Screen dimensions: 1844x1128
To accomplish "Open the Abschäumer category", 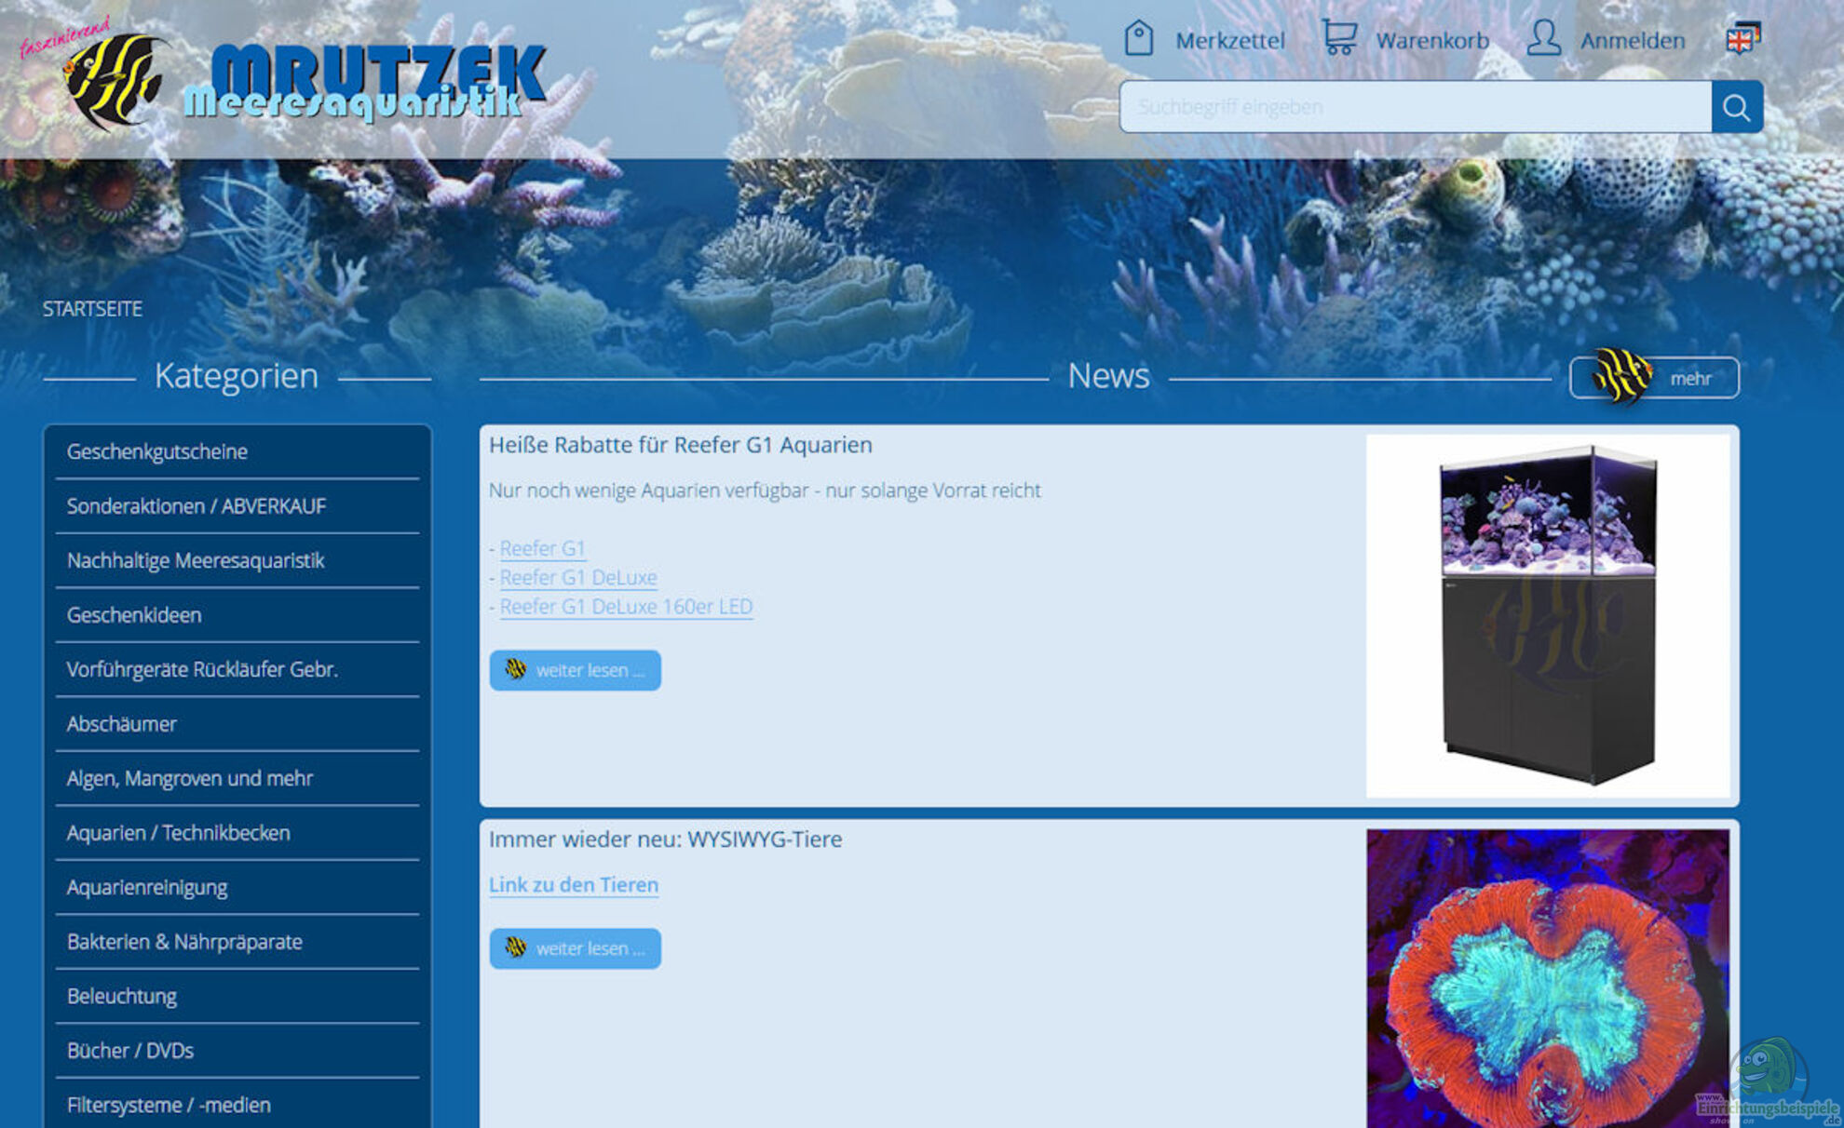I will tap(122, 724).
